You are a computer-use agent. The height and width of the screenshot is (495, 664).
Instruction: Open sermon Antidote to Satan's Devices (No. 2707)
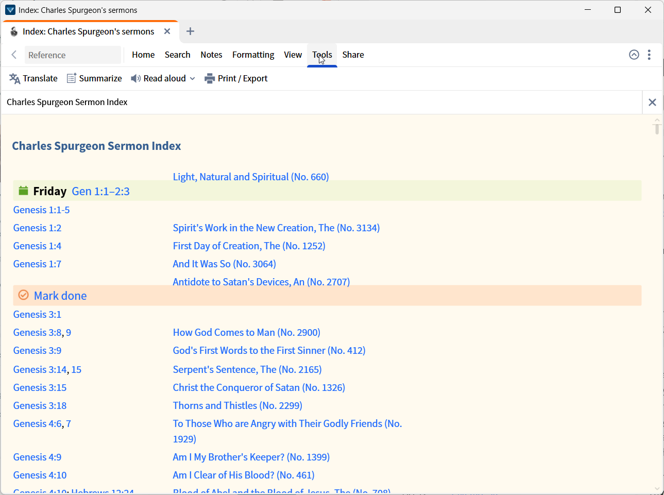pos(261,282)
